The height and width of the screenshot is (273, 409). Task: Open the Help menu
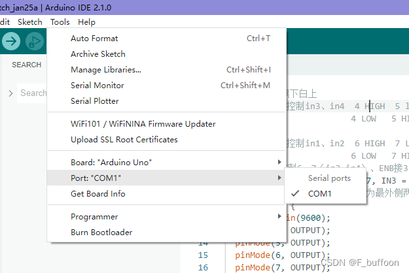(x=86, y=22)
